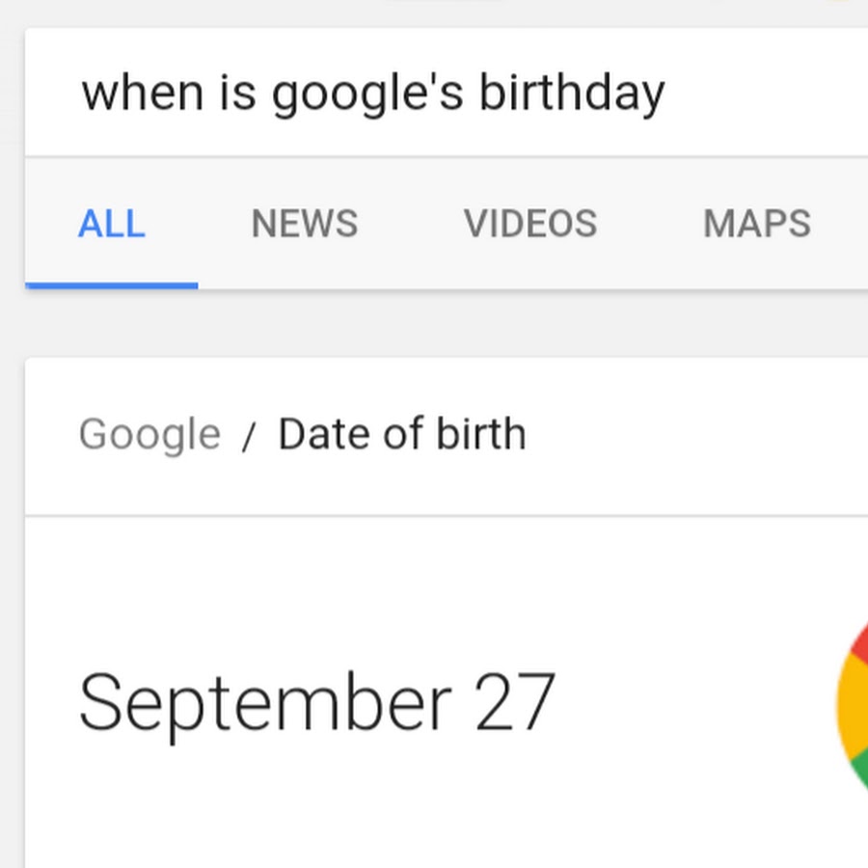Image resolution: width=868 pixels, height=868 pixels.
Task: Click the Google breadcrumb link
Action: click(149, 435)
